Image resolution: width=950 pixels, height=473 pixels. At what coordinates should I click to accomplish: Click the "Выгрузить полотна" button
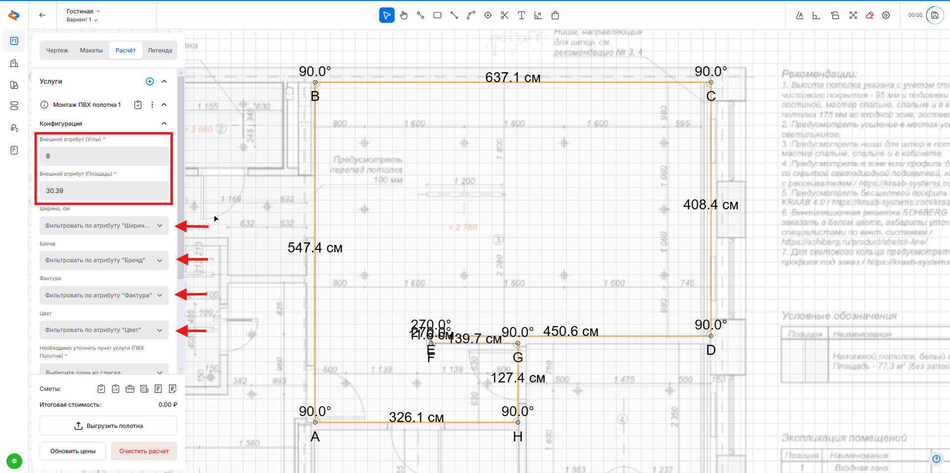click(108, 426)
